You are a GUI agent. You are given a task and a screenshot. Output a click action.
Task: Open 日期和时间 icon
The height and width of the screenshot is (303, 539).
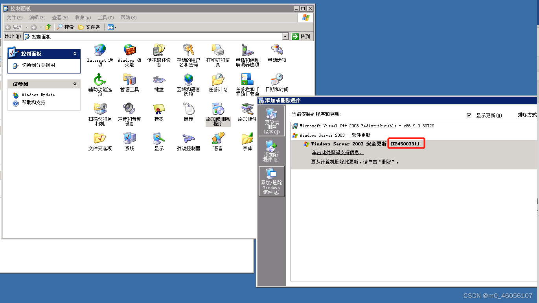(277, 83)
